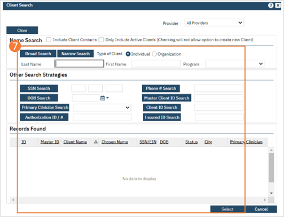This screenshot has height=217, width=284.
Task: Focus the Insured ID input field
Action: coord(219,117)
